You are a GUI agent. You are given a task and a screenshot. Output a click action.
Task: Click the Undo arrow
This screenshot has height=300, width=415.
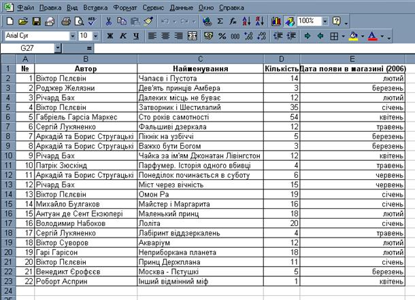coord(165,21)
